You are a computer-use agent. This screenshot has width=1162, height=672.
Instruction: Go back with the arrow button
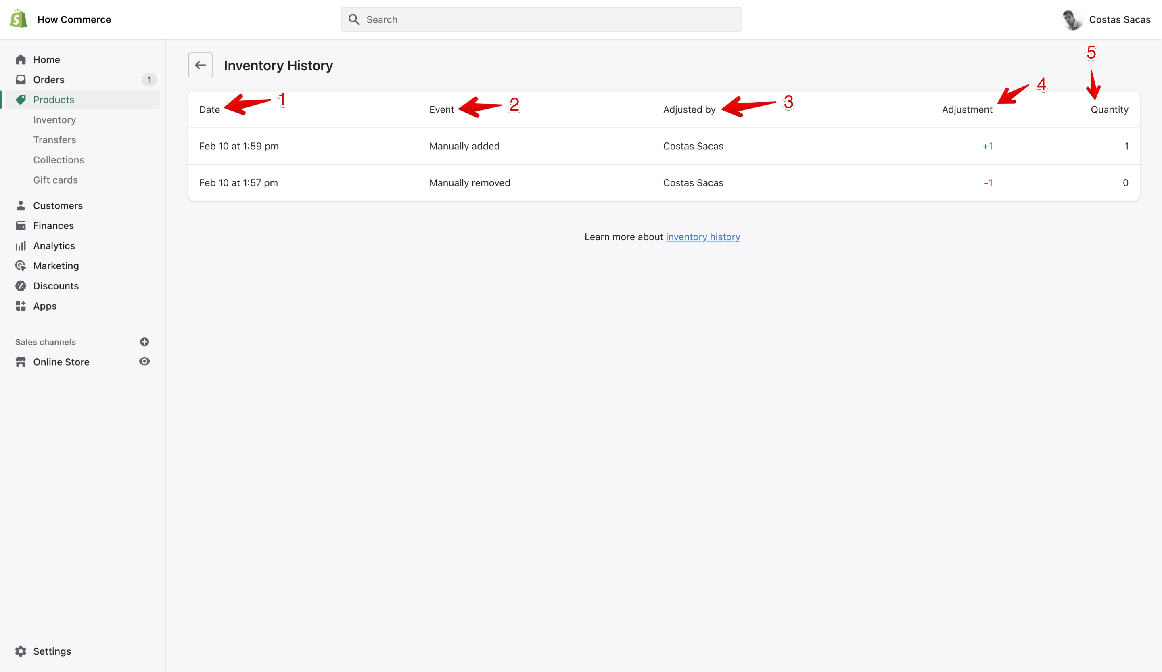200,65
